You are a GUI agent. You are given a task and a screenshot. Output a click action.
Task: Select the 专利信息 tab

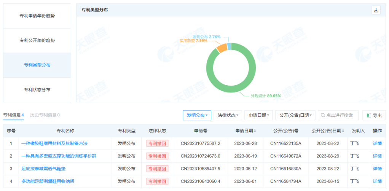13,115
